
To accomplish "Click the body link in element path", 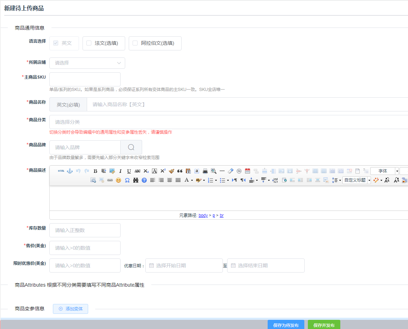I will coord(203,215).
